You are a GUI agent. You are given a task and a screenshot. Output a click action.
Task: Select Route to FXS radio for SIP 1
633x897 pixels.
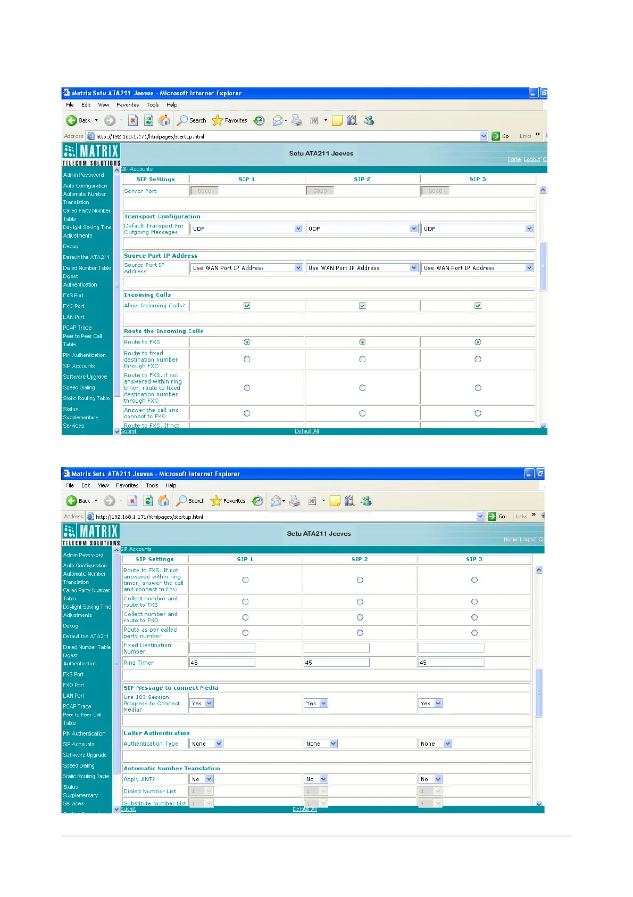point(247,342)
